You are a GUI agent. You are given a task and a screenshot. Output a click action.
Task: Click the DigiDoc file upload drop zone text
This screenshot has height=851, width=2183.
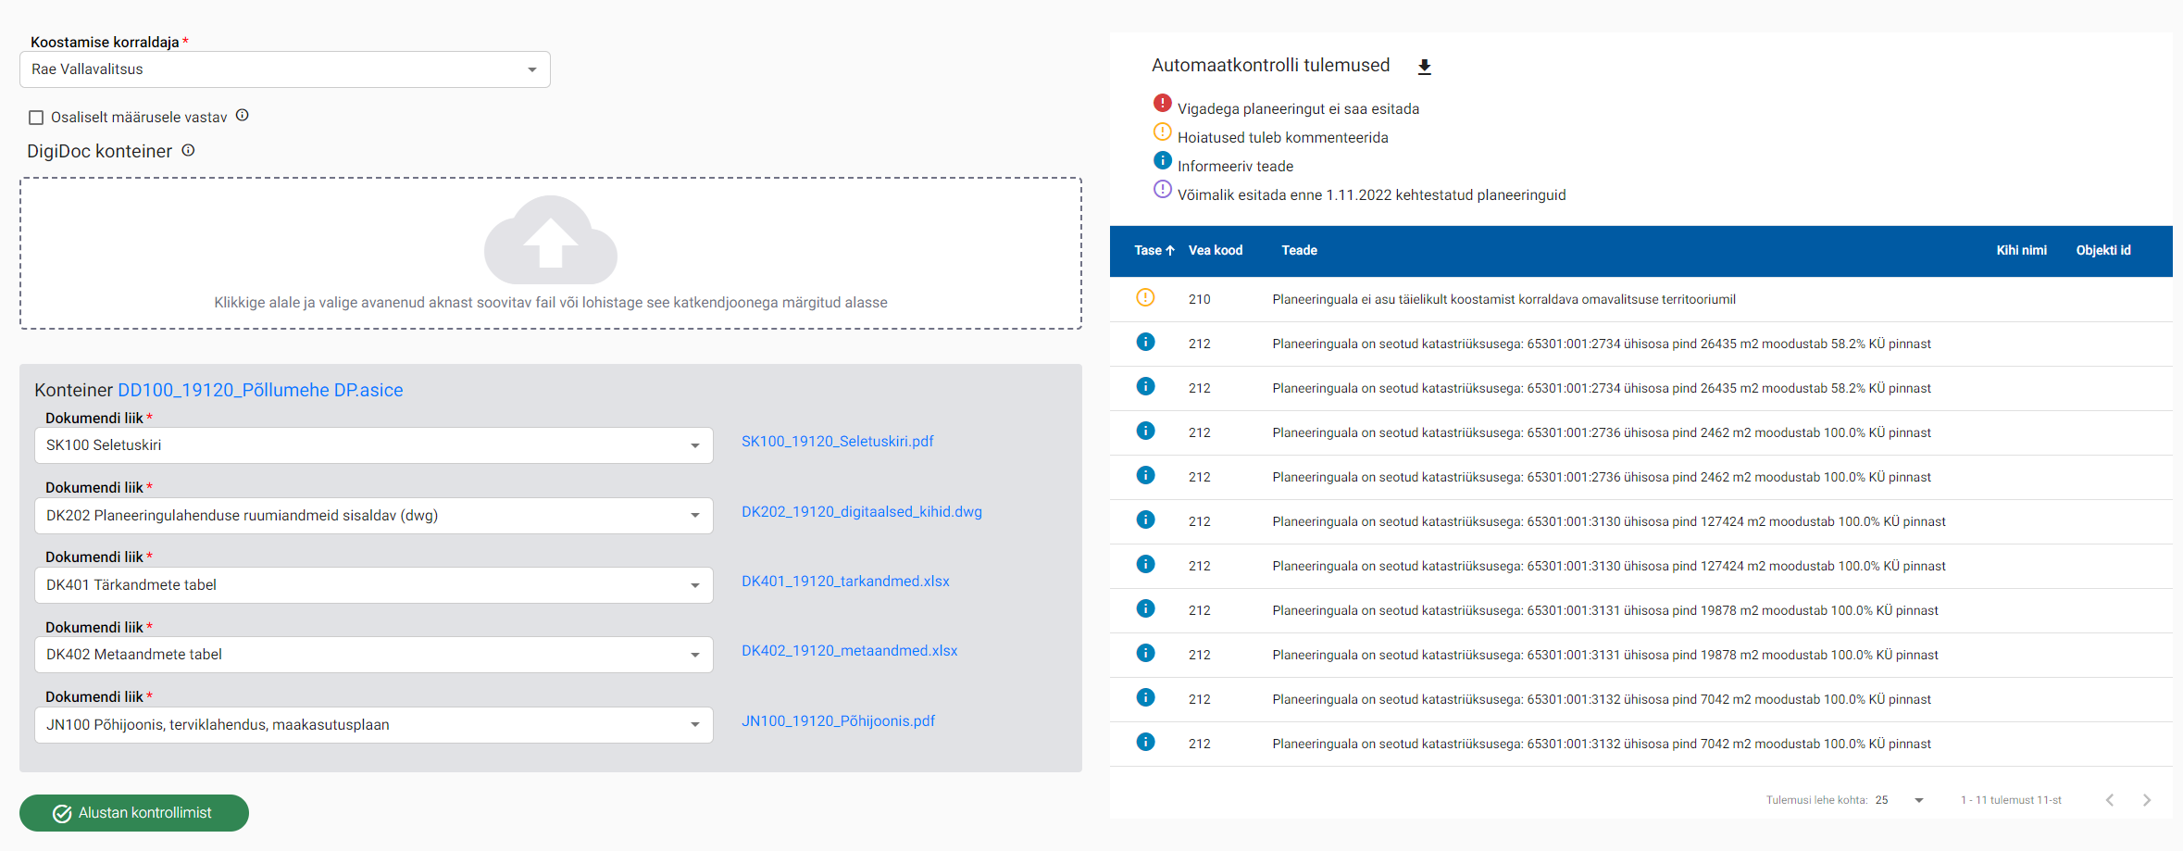click(551, 303)
